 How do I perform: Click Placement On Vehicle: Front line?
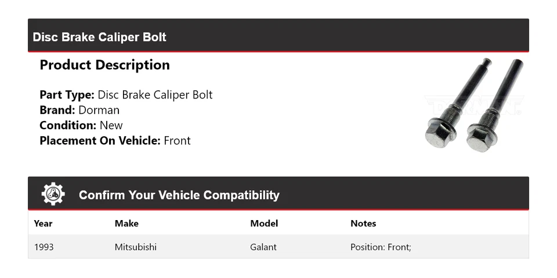(115, 140)
